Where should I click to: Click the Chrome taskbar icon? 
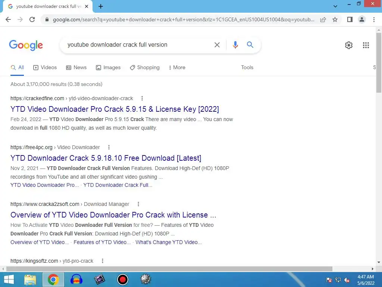pos(53,280)
